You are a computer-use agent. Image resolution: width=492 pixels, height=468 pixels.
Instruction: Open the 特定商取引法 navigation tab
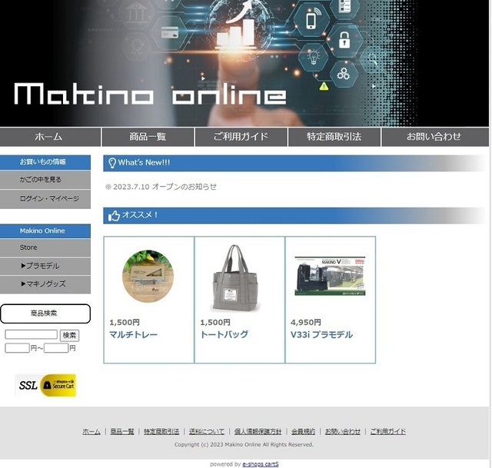tap(334, 137)
